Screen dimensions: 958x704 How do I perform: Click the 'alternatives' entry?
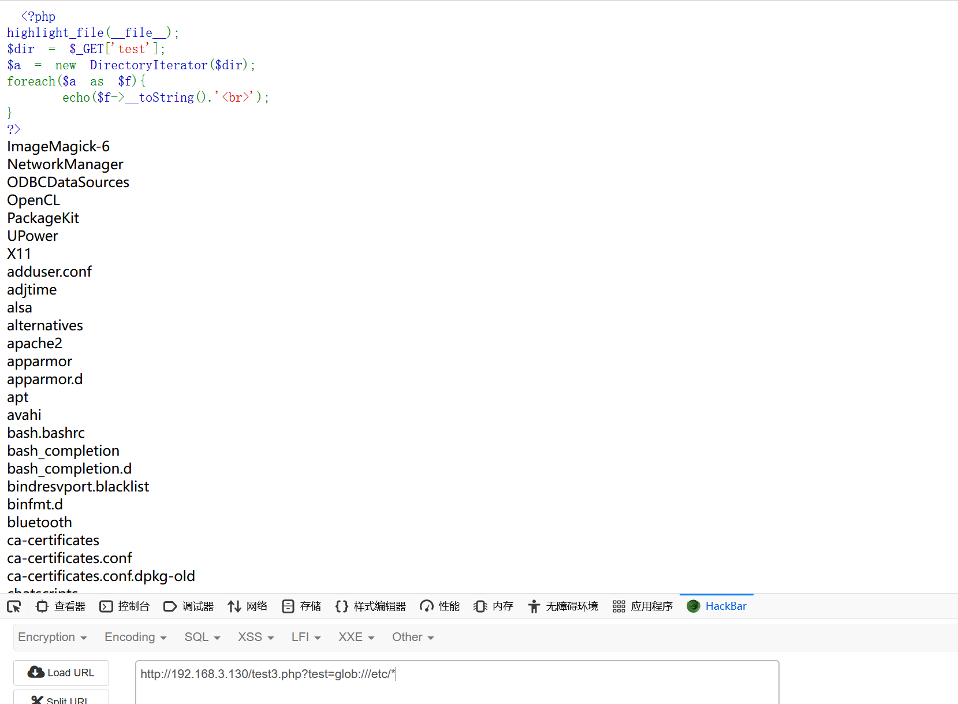[x=45, y=326]
